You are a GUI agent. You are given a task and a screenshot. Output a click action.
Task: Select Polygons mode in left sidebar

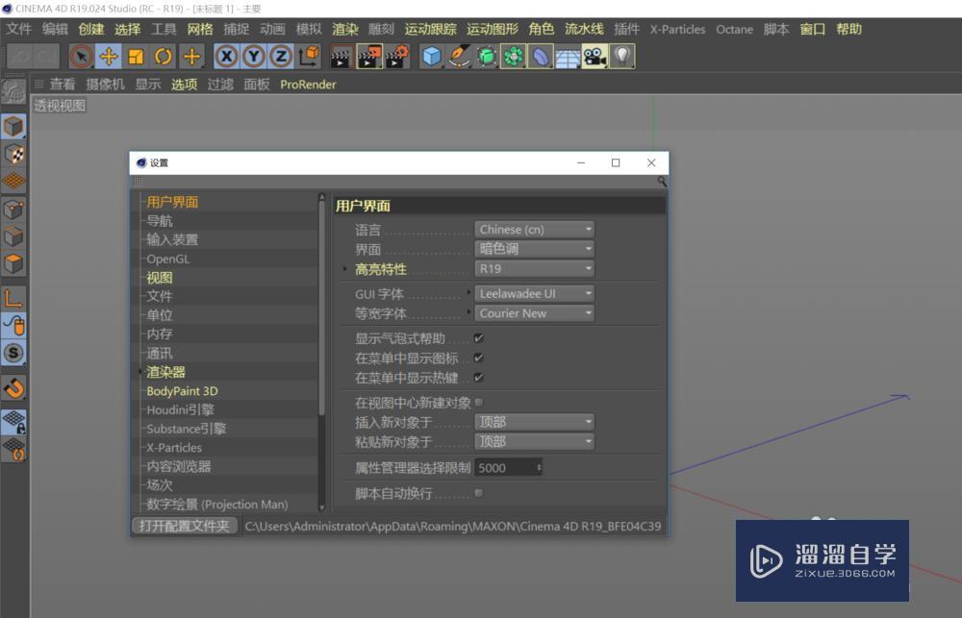pos(13,264)
